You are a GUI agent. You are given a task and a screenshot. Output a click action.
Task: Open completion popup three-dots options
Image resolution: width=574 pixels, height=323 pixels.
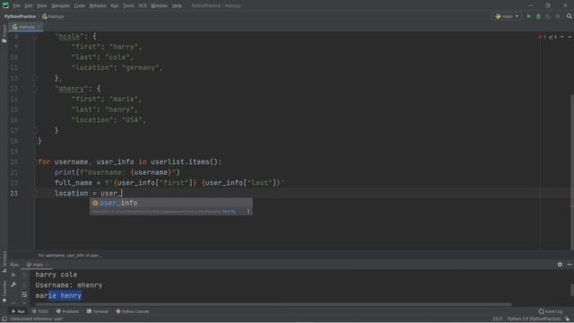(x=248, y=212)
